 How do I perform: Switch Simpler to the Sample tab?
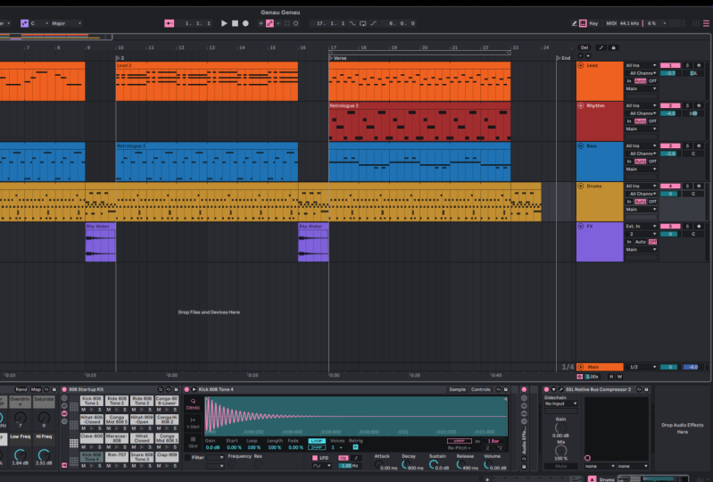pyautogui.click(x=458, y=390)
